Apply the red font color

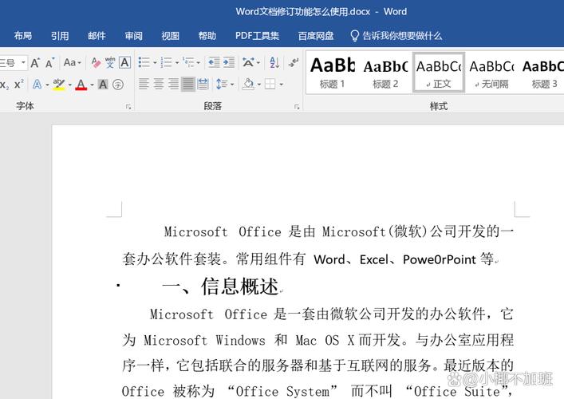click(81, 85)
